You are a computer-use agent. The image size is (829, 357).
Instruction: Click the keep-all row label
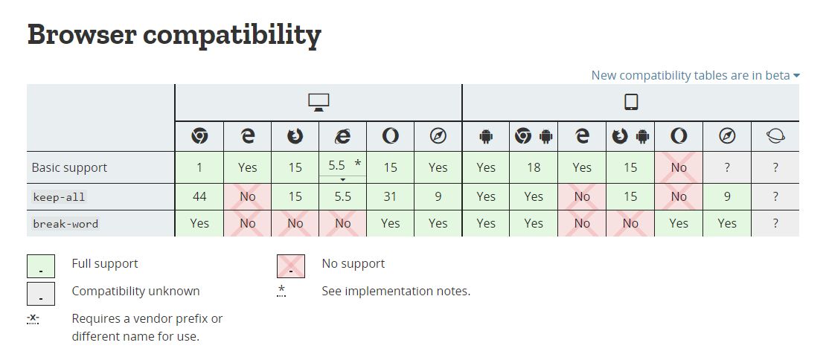tap(58, 197)
